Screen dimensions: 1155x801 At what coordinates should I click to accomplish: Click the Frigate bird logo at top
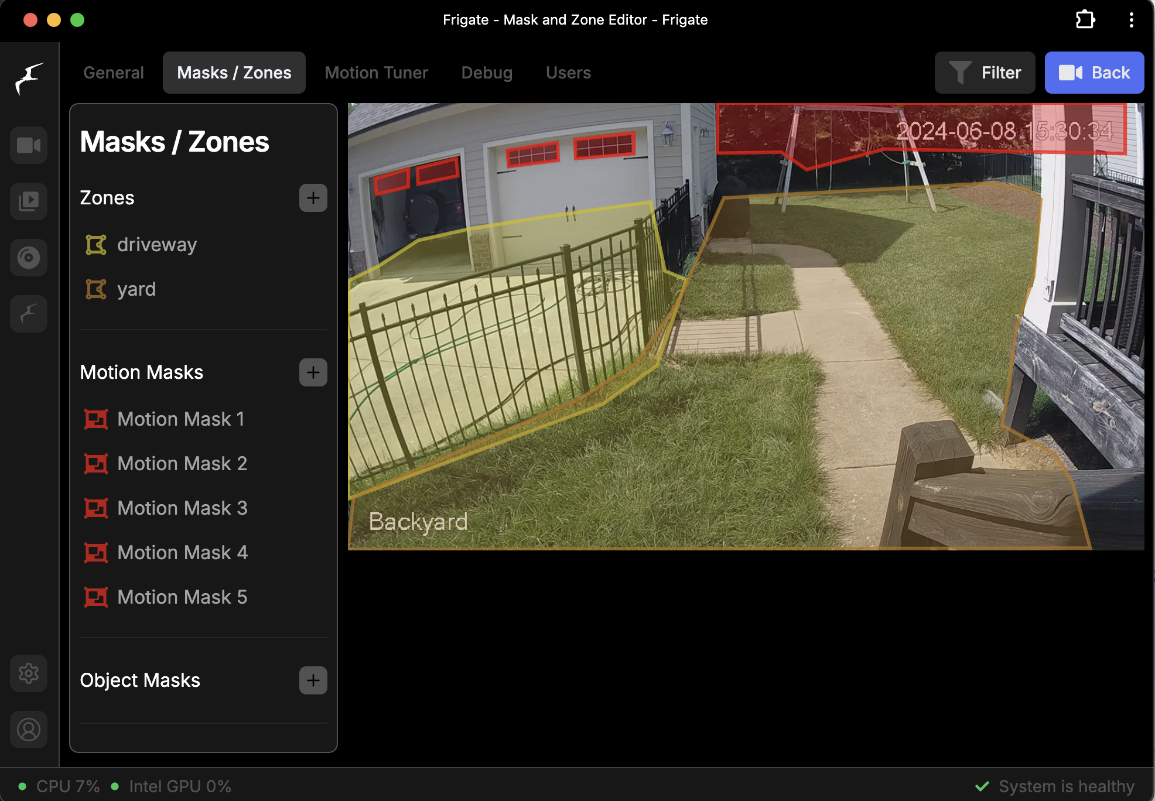point(29,78)
